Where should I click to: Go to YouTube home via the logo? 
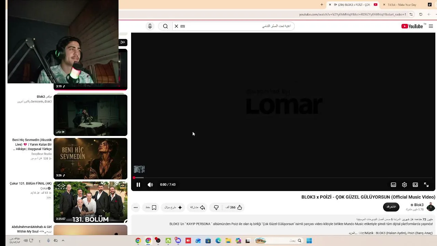tap(412, 26)
